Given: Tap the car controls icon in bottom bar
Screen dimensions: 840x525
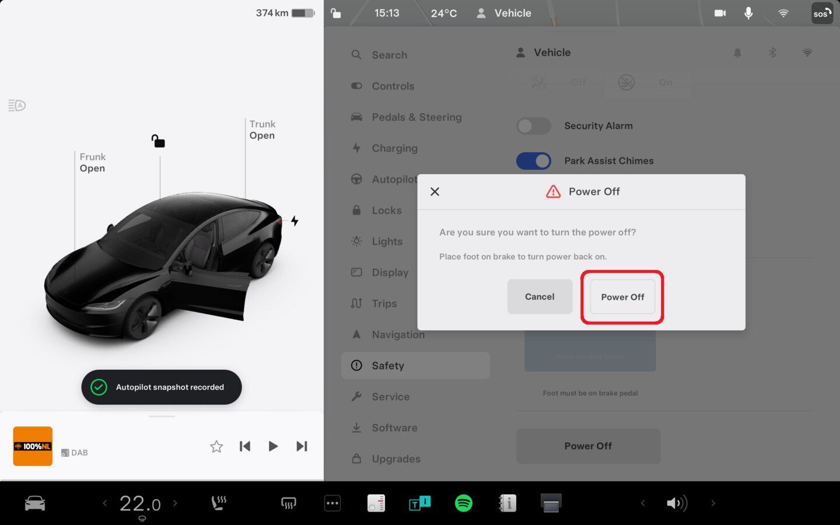Looking at the screenshot, I should (x=35, y=503).
